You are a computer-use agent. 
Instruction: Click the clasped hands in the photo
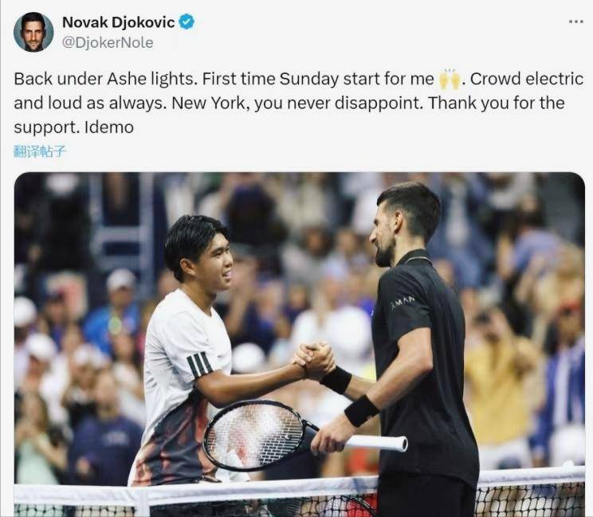pos(314,360)
